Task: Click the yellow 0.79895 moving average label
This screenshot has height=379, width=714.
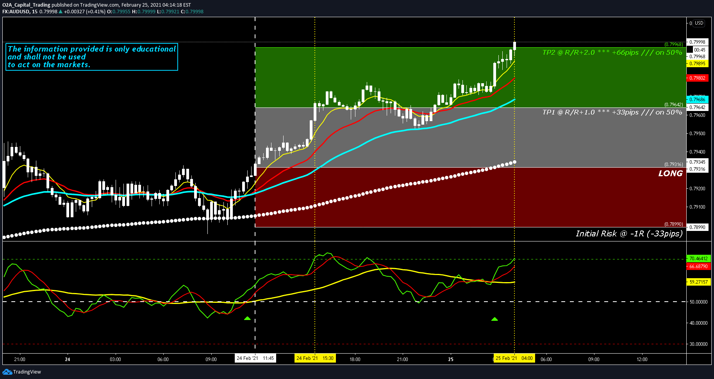Action: pos(697,63)
